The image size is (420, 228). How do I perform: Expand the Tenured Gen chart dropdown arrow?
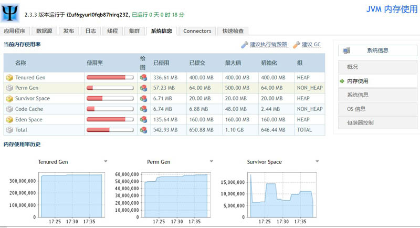[x=106, y=161]
